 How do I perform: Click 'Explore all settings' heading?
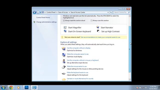[68, 42]
